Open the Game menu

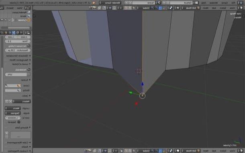[225, 3]
